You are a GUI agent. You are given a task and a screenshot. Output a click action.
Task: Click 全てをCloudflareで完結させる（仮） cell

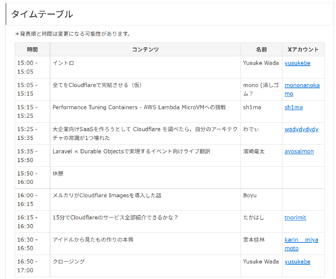145,90
